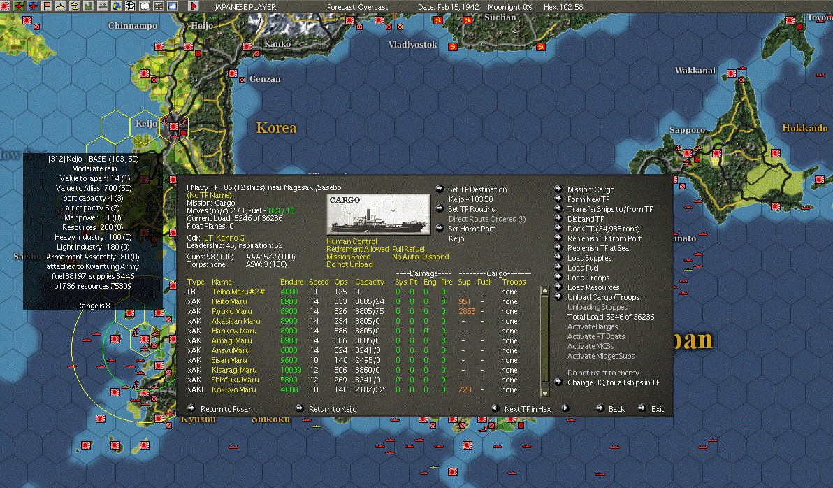Toggle Do not react to enemy
The width and height of the screenshot is (833, 488).
point(603,373)
